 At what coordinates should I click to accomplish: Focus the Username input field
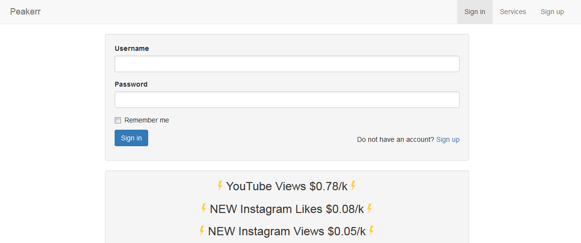coord(287,64)
